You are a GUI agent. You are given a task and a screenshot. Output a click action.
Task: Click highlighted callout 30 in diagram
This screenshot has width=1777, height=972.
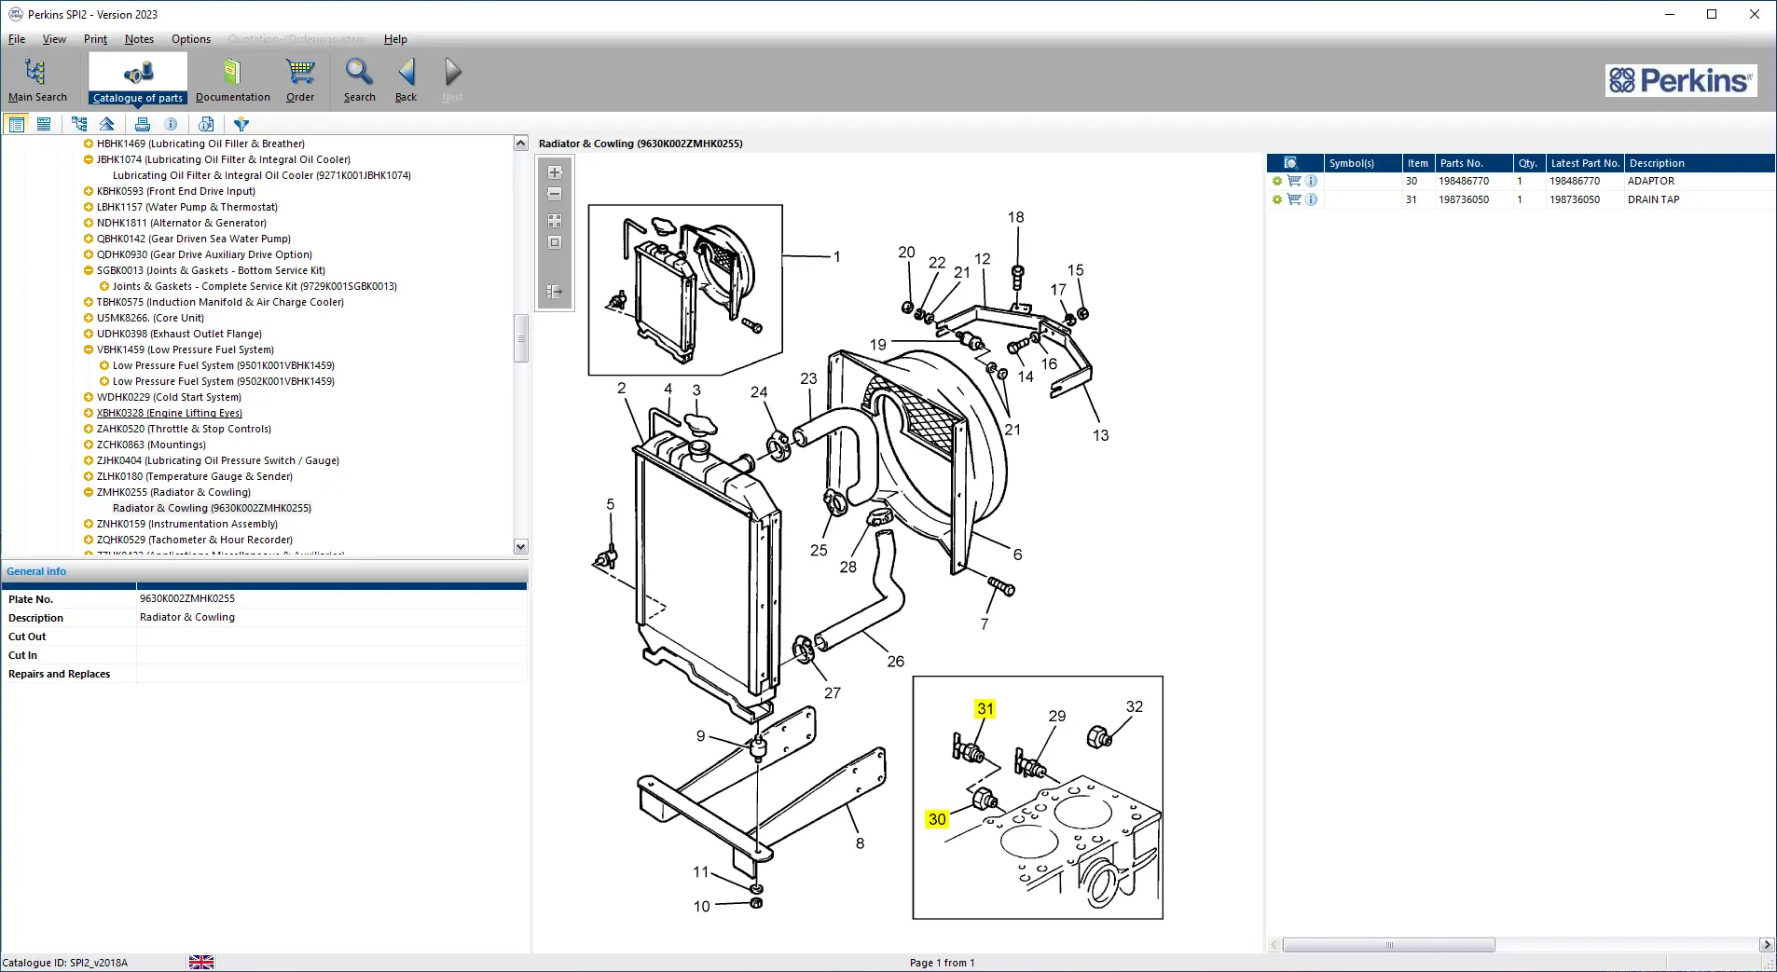click(x=937, y=819)
